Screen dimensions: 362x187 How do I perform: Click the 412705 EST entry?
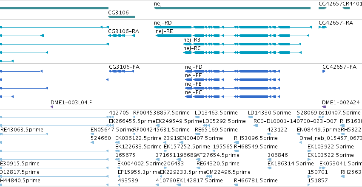(119, 113)
